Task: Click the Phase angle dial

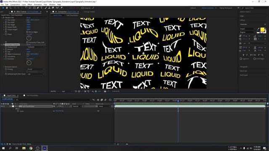Action: pos(29,38)
